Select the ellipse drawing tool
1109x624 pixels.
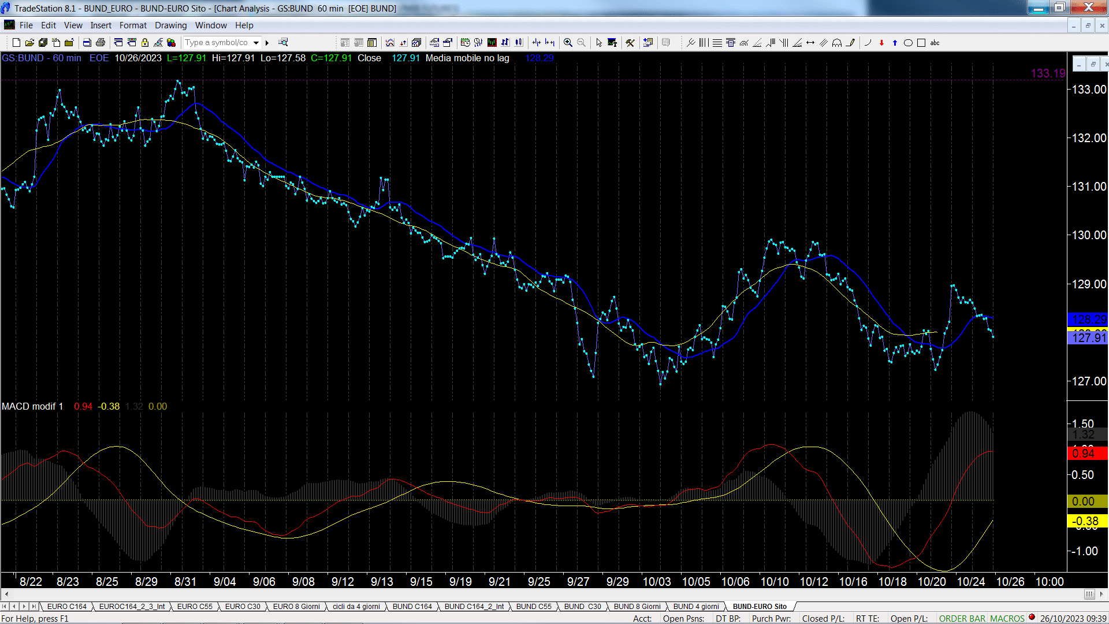click(x=908, y=43)
